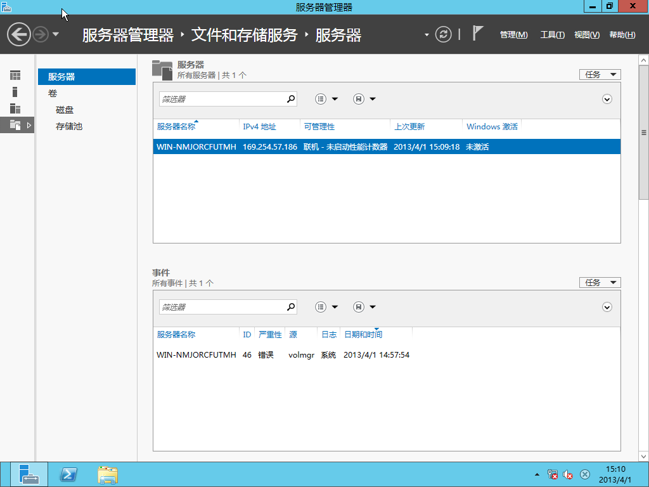Select volmgr event row with ID 46

387,355
